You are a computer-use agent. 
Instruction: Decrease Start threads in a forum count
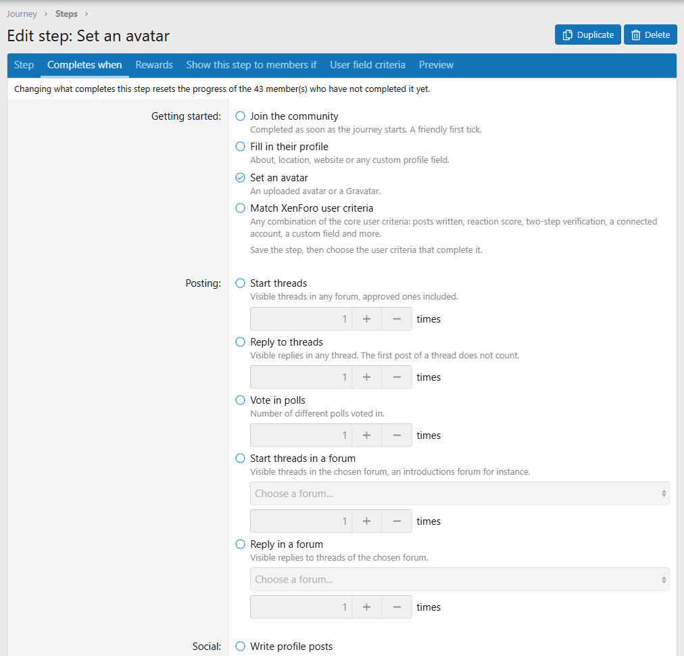[397, 521]
